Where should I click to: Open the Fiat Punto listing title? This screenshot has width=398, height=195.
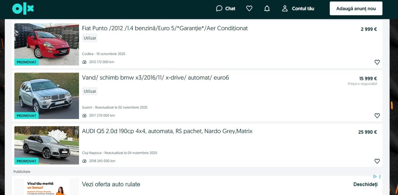[165, 29]
